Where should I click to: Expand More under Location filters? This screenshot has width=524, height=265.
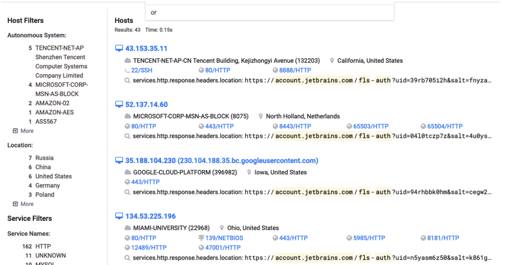[x=24, y=204]
